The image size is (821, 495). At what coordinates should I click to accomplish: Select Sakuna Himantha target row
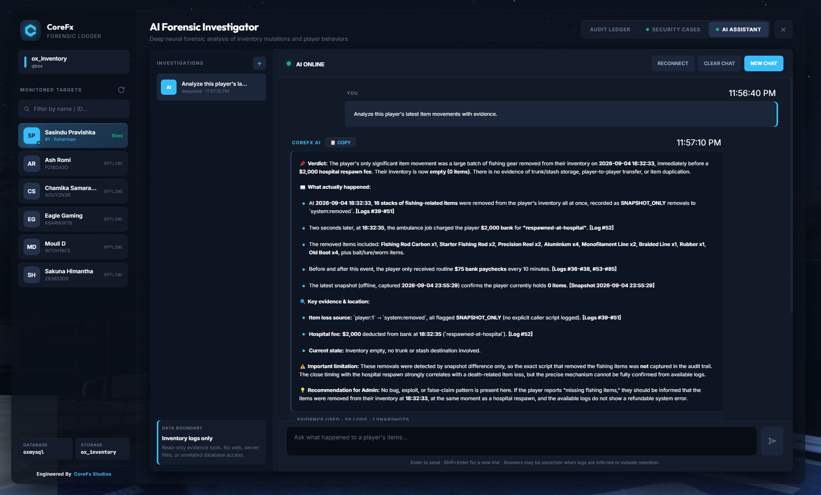coord(73,275)
